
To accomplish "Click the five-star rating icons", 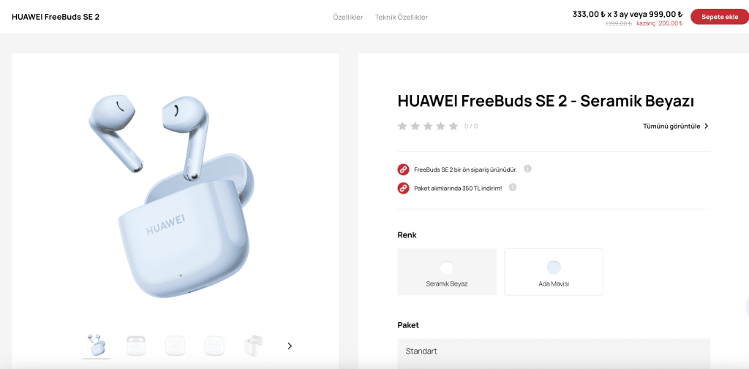I will [427, 126].
